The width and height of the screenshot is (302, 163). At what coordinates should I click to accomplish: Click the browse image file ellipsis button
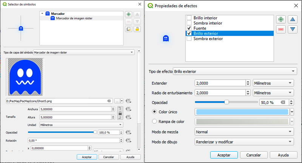pos(117,101)
